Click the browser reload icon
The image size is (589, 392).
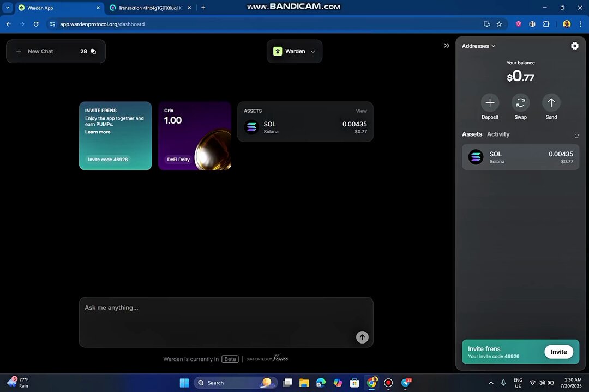point(36,24)
